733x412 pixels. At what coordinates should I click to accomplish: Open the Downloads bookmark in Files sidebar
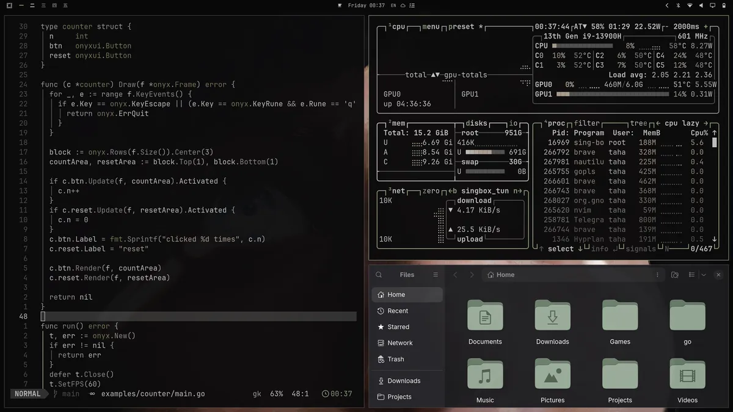(407, 381)
